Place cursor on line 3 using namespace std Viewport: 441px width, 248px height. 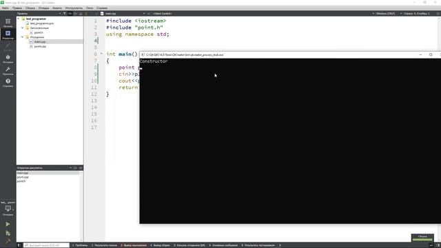tap(138, 34)
